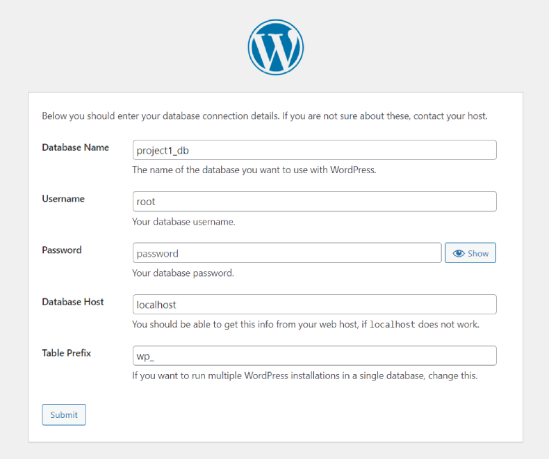549x459 pixels.
Task: Click into the Username field containing root
Action: [x=314, y=202]
